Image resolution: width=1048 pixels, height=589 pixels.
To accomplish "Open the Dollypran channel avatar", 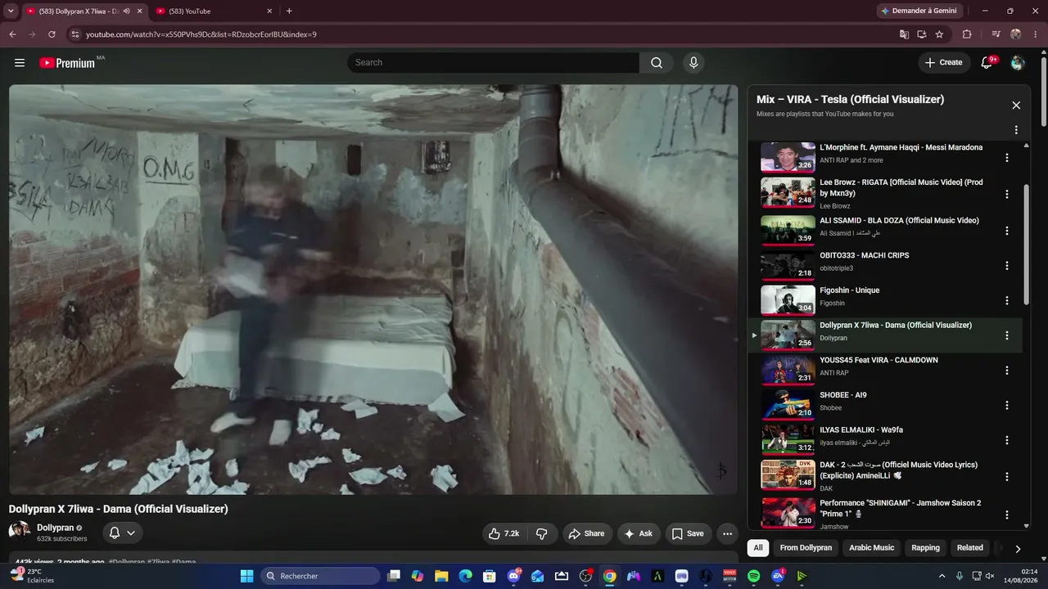I will click(20, 532).
